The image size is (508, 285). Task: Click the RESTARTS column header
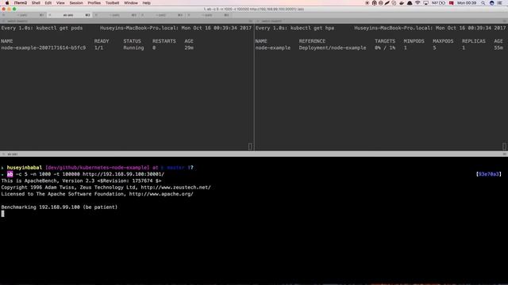164,41
